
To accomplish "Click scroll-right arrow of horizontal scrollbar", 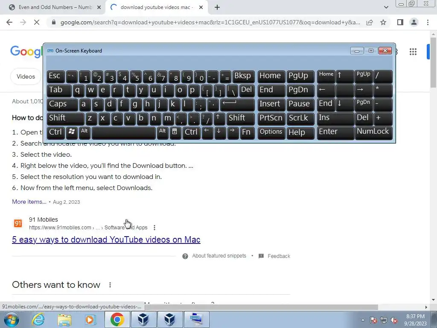I will coord(426,307).
